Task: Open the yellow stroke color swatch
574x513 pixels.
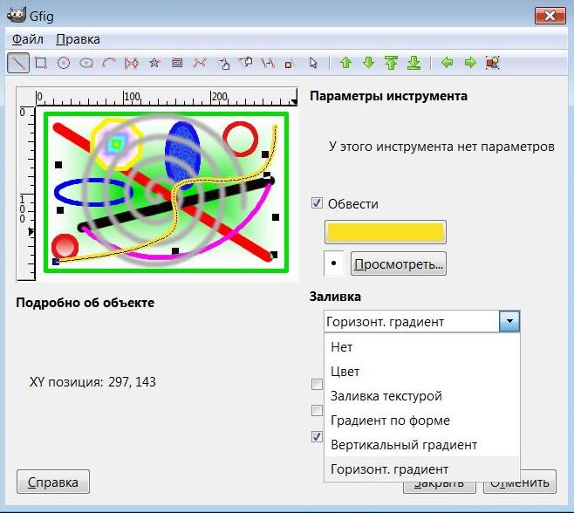Action: coord(385,232)
